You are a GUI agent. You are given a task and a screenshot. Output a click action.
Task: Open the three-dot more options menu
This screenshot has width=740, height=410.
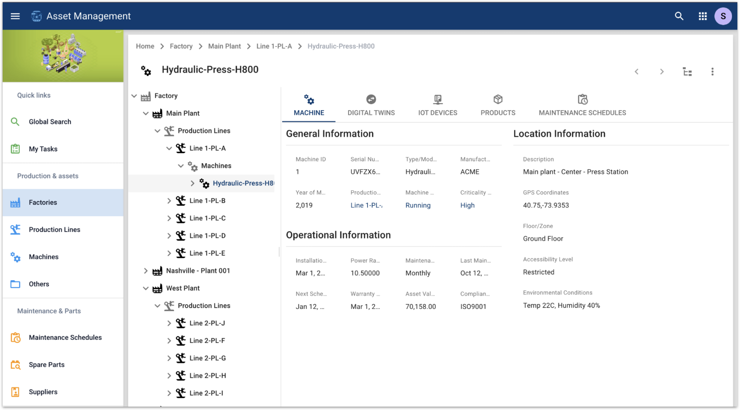click(712, 72)
